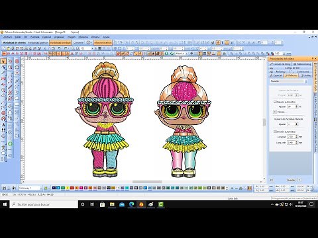This screenshot has height=238, width=318.
Task: Click the Guardar button in properties panel
Action: [291, 180]
